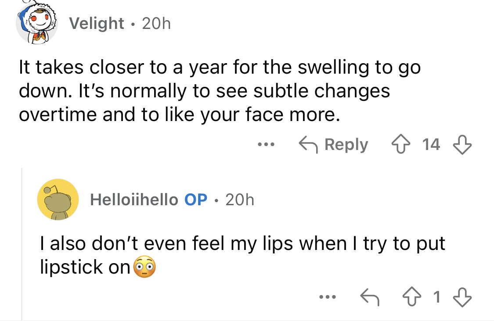Screen dimensions: 494x321
Task: Open Helloiihello's yellow avatar
Action: tap(58, 200)
